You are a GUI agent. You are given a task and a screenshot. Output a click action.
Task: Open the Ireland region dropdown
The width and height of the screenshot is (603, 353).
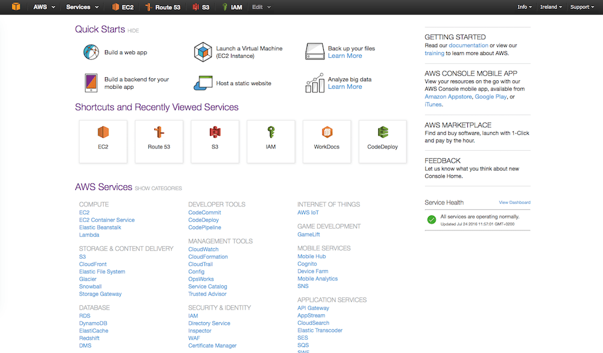coord(551,7)
